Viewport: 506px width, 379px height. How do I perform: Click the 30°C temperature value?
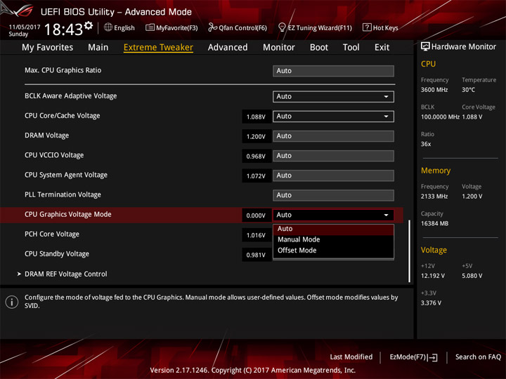[468, 90]
